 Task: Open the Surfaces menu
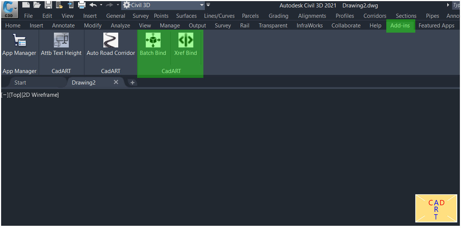coord(186,16)
